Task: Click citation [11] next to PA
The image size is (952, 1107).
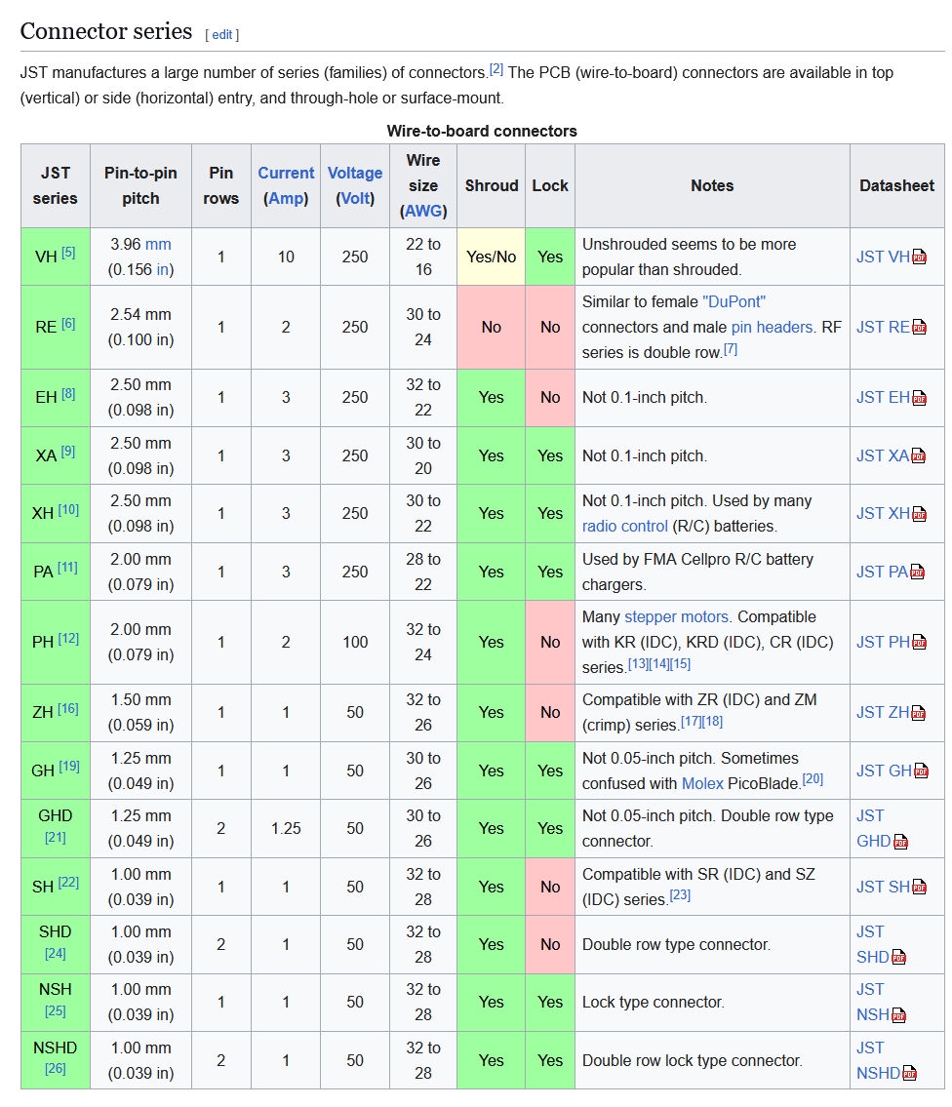Action: 68,568
